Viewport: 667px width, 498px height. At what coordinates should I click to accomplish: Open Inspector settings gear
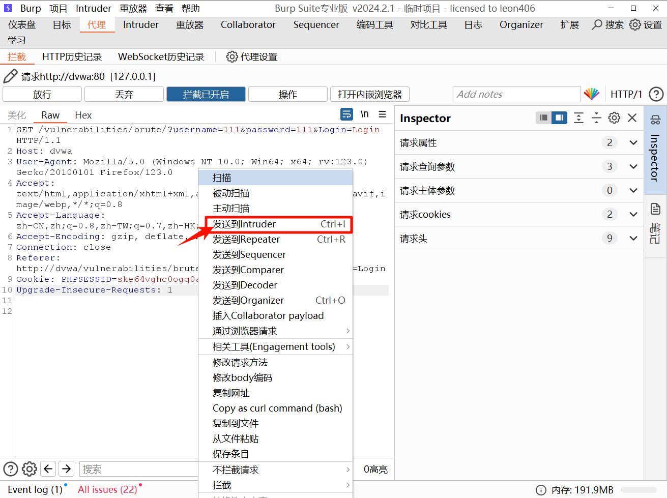[614, 118]
